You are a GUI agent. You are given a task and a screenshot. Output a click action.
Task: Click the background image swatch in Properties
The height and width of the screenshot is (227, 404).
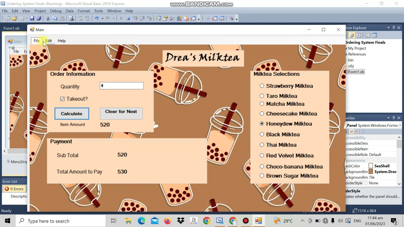pos(371,172)
